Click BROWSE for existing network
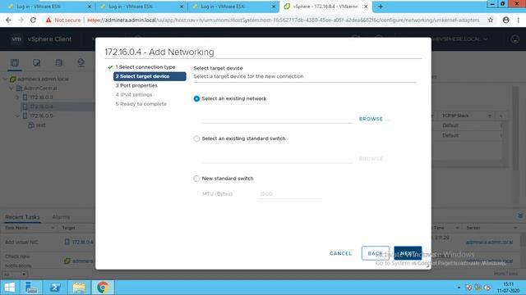The height and width of the screenshot is (295, 526). (374, 119)
